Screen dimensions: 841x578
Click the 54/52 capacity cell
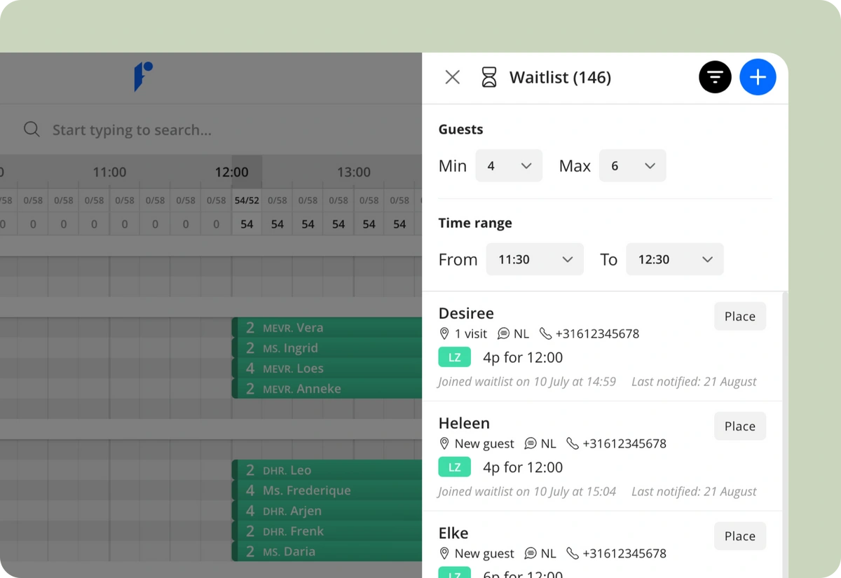(247, 200)
